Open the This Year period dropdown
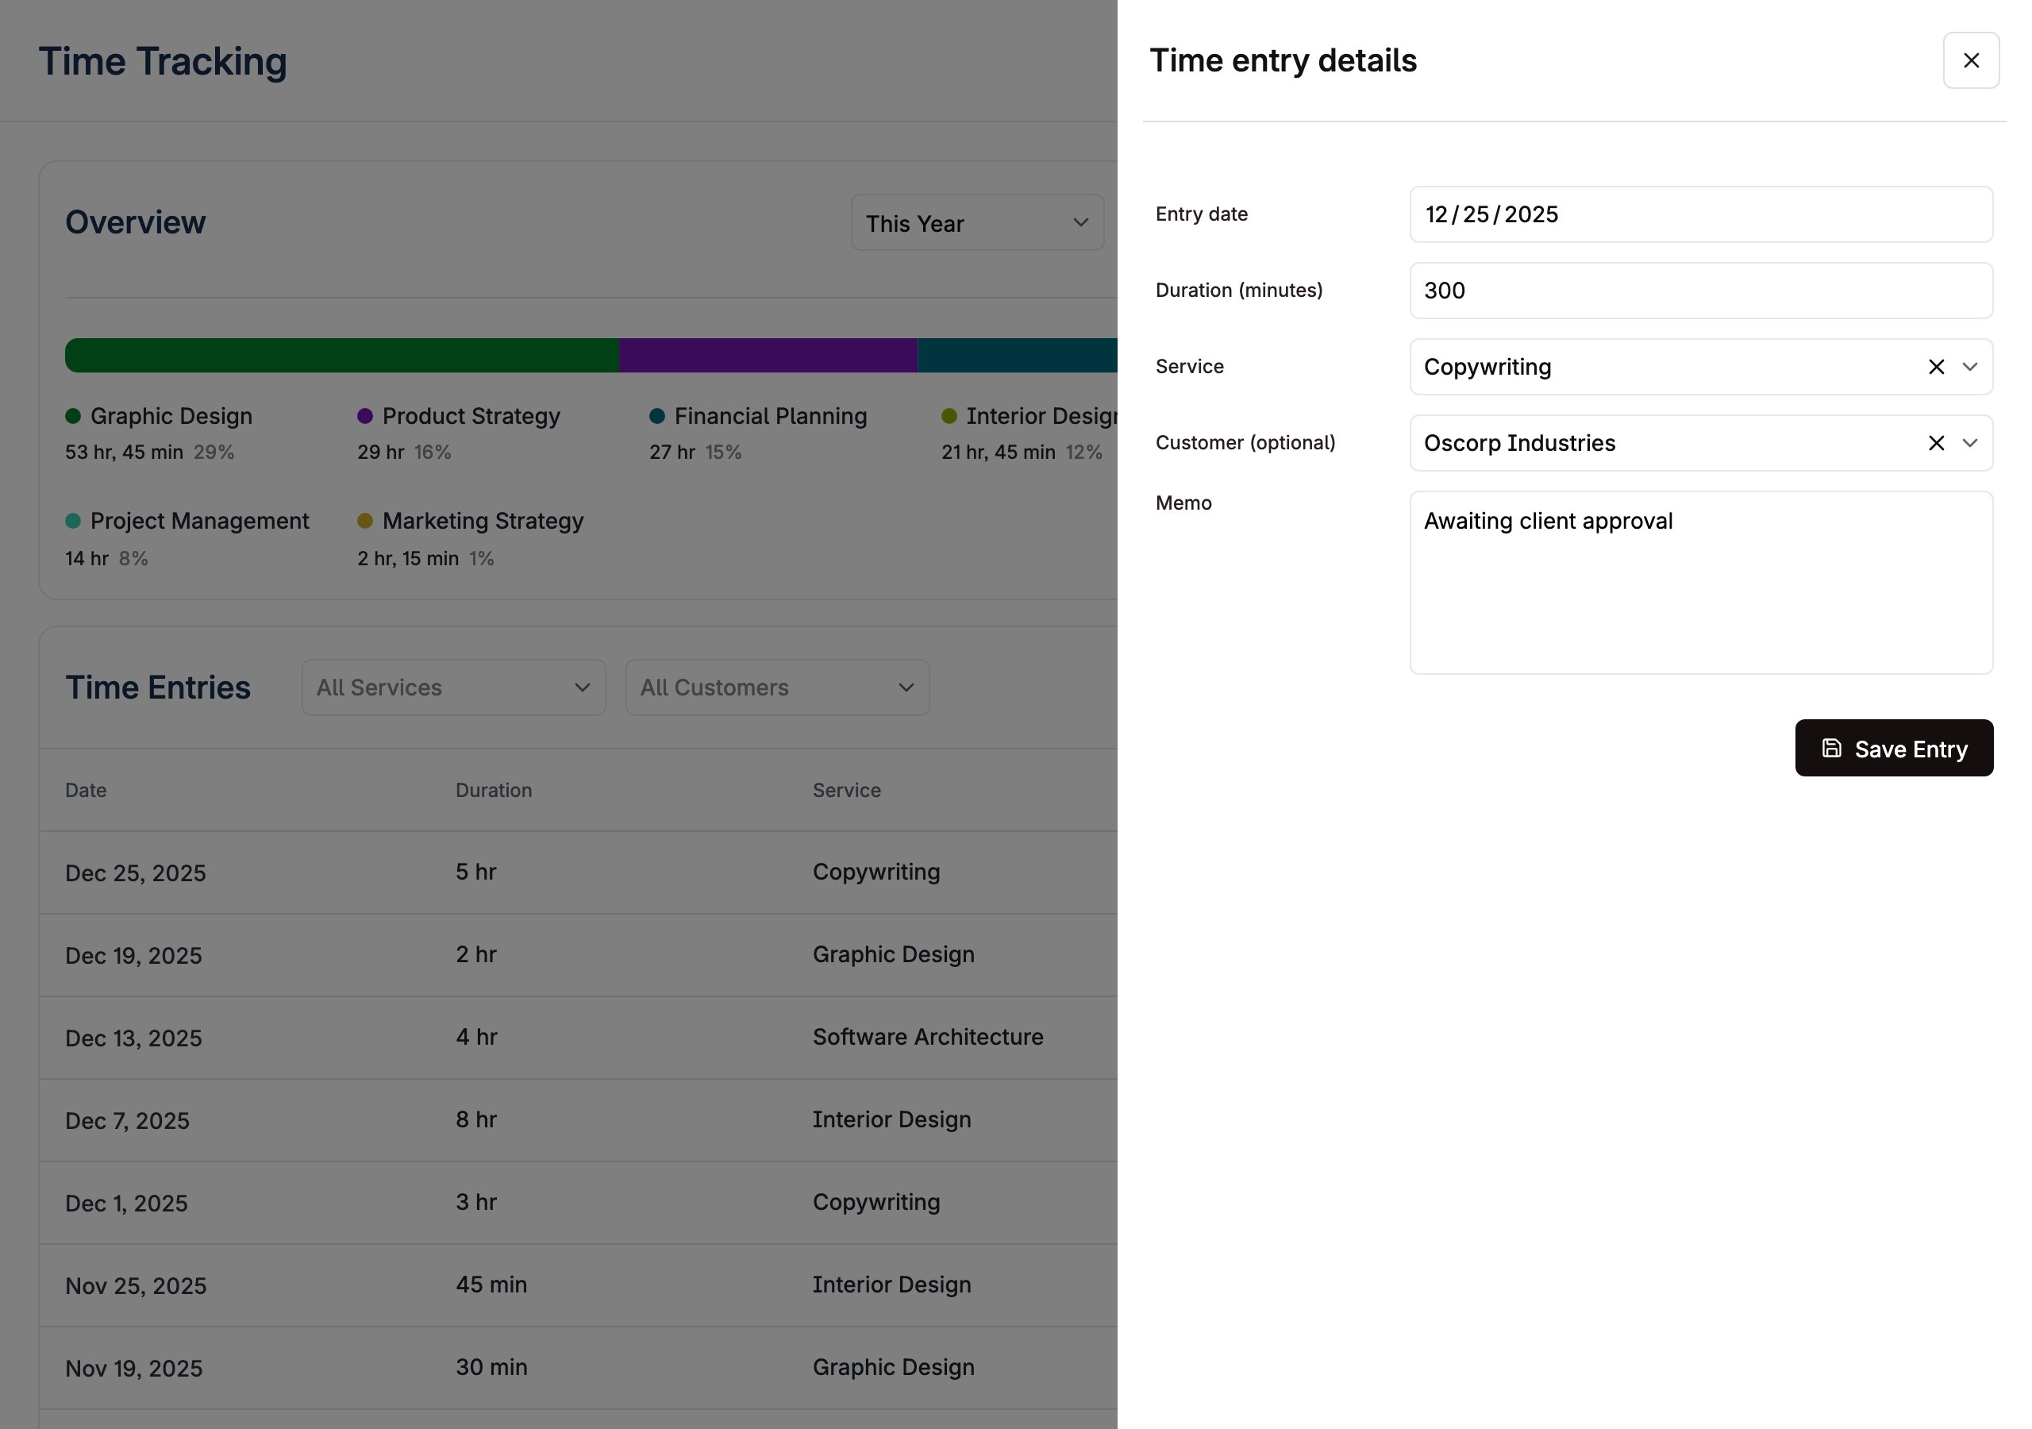This screenshot has height=1429, width=2032. click(976, 223)
